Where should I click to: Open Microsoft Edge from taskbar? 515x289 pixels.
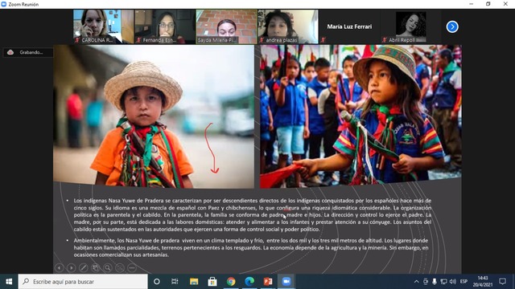249,282
